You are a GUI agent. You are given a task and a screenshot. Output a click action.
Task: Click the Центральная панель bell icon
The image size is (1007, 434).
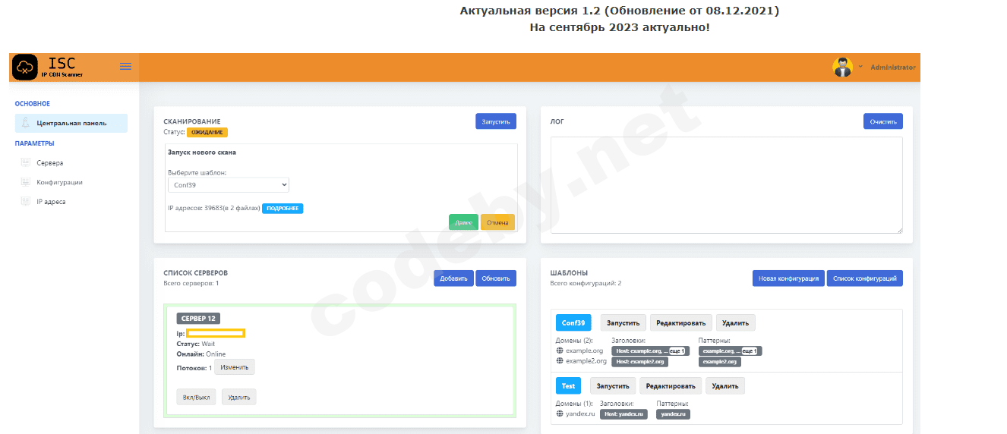point(25,123)
